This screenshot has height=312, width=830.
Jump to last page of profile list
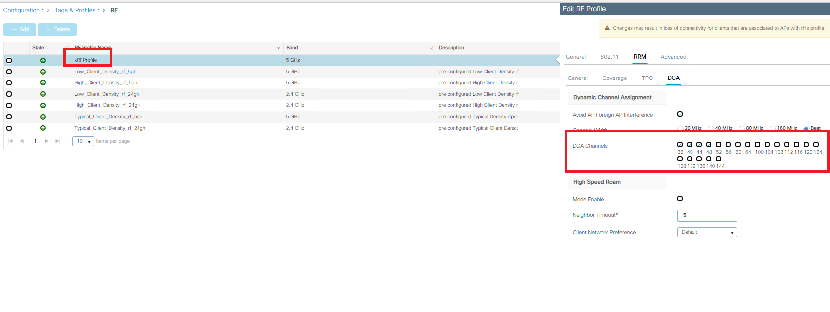coord(58,141)
